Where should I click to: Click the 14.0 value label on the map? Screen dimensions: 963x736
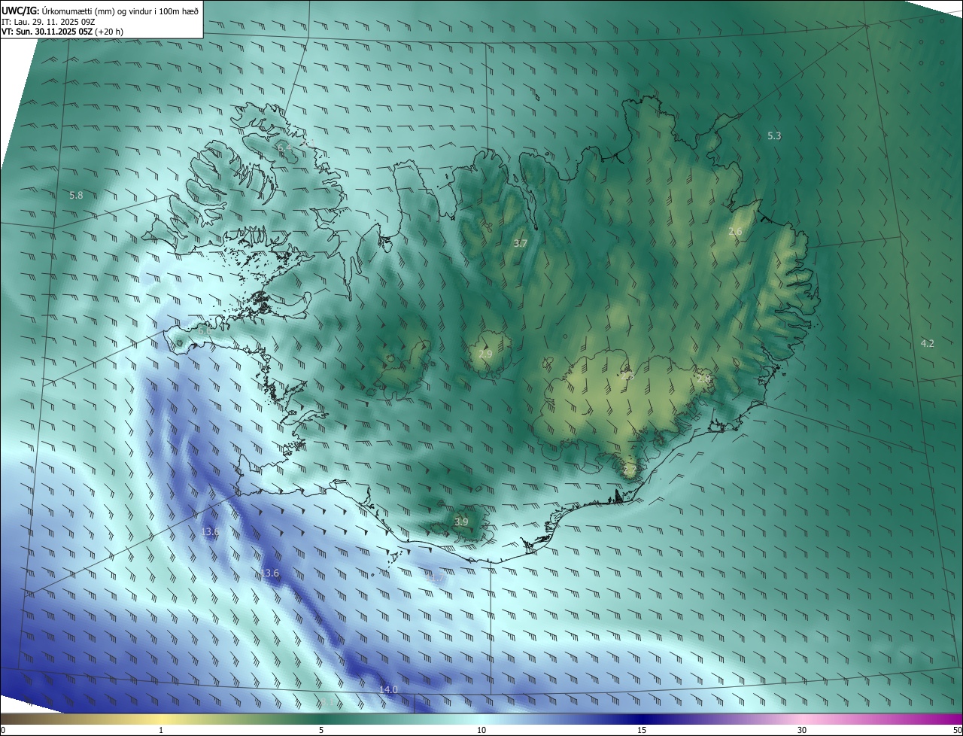click(388, 690)
